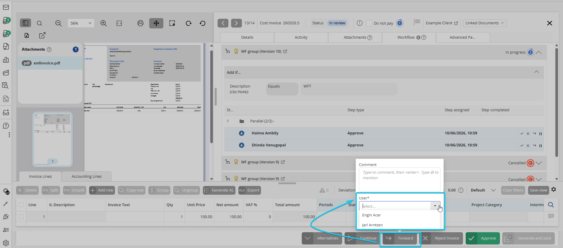Switch to Accounting Lines tab
Image resolution: width=563 pixels, height=248 pixels.
click(x=87, y=177)
